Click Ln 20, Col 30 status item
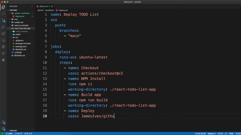The height and width of the screenshot is (135, 241). pyautogui.click(x=200, y=133)
